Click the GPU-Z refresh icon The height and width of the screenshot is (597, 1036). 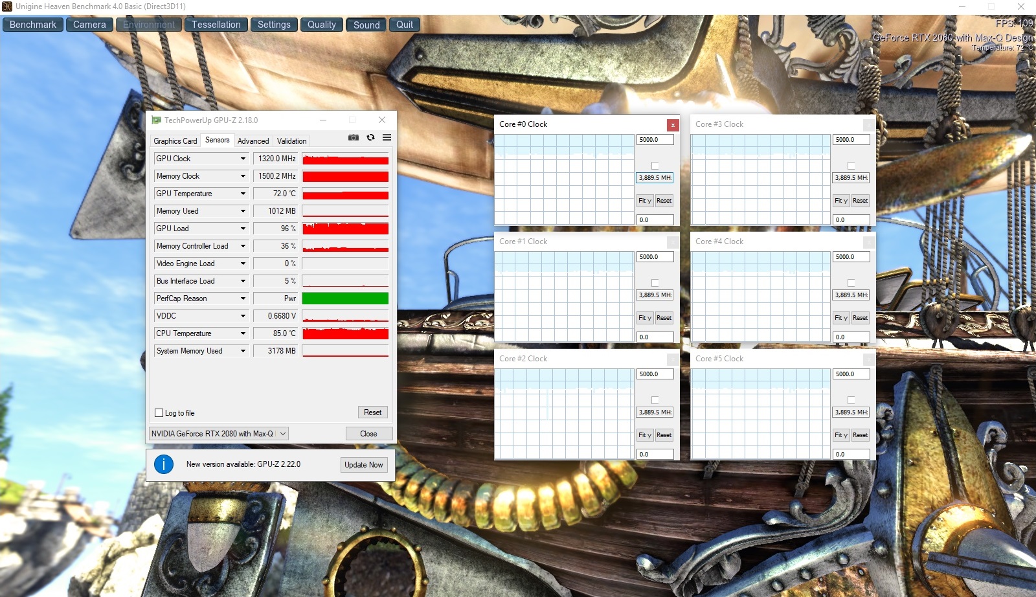(370, 137)
